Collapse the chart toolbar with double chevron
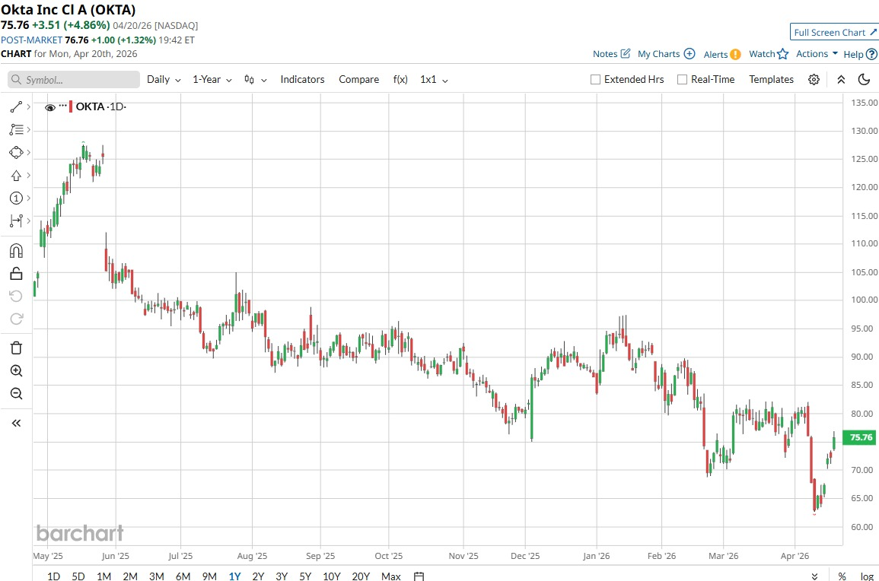The height and width of the screenshot is (581, 879). coord(841,80)
